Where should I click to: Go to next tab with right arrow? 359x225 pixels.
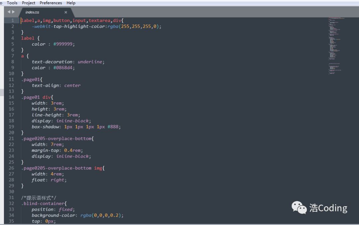coord(13,12)
